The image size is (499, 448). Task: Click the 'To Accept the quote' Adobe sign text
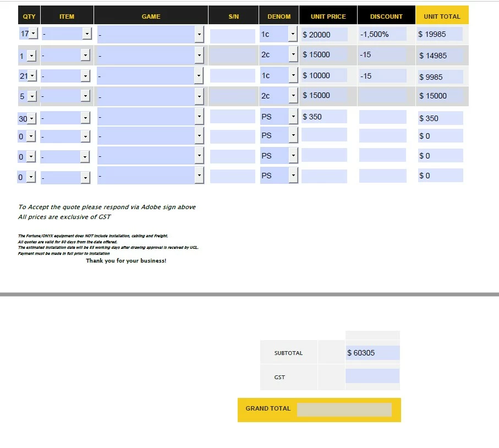pos(107,207)
